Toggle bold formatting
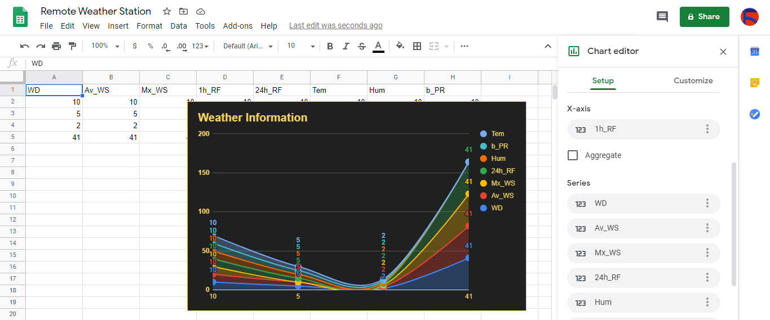 (x=330, y=46)
